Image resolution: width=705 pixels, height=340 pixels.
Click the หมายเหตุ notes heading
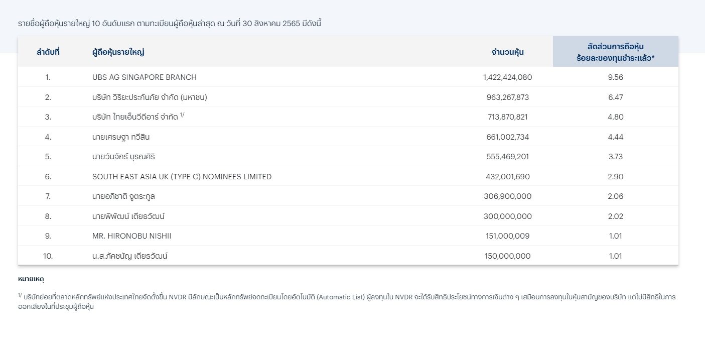[31, 279]
